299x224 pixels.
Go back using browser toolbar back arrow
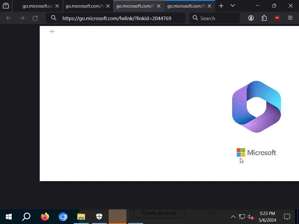pos(9,18)
